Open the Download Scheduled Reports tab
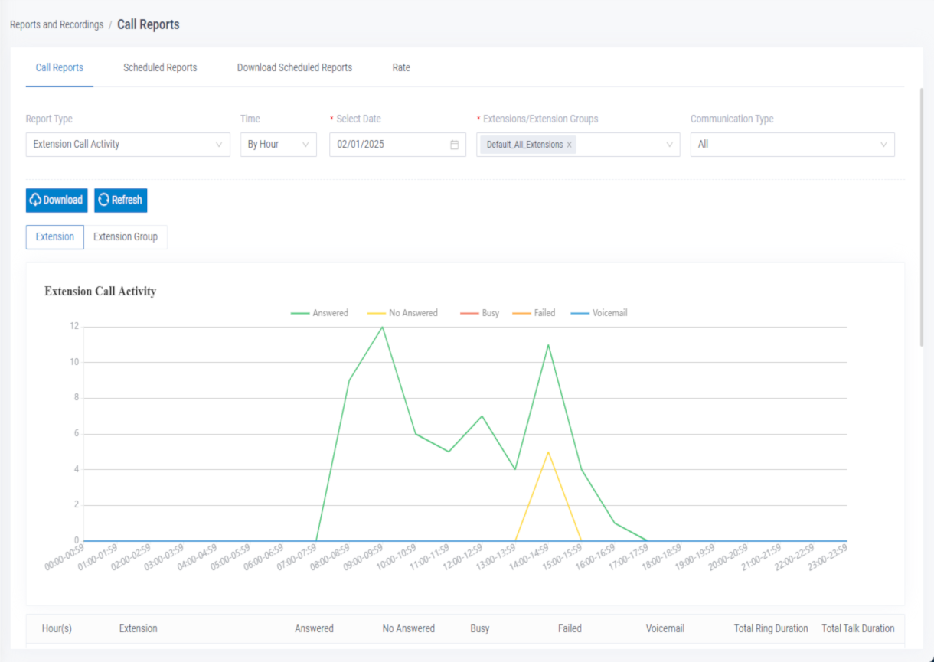Viewport: 934px width, 662px height. pyautogui.click(x=295, y=67)
